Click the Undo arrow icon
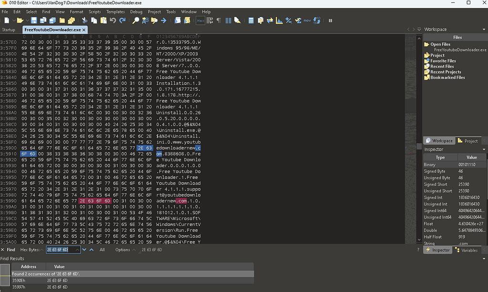Image resolution: width=488 pixels, height=292 pixels. click(x=113, y=20)
